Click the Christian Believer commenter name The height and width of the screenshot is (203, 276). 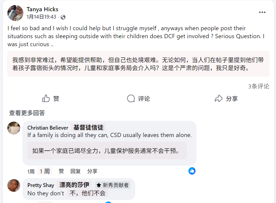48,128
